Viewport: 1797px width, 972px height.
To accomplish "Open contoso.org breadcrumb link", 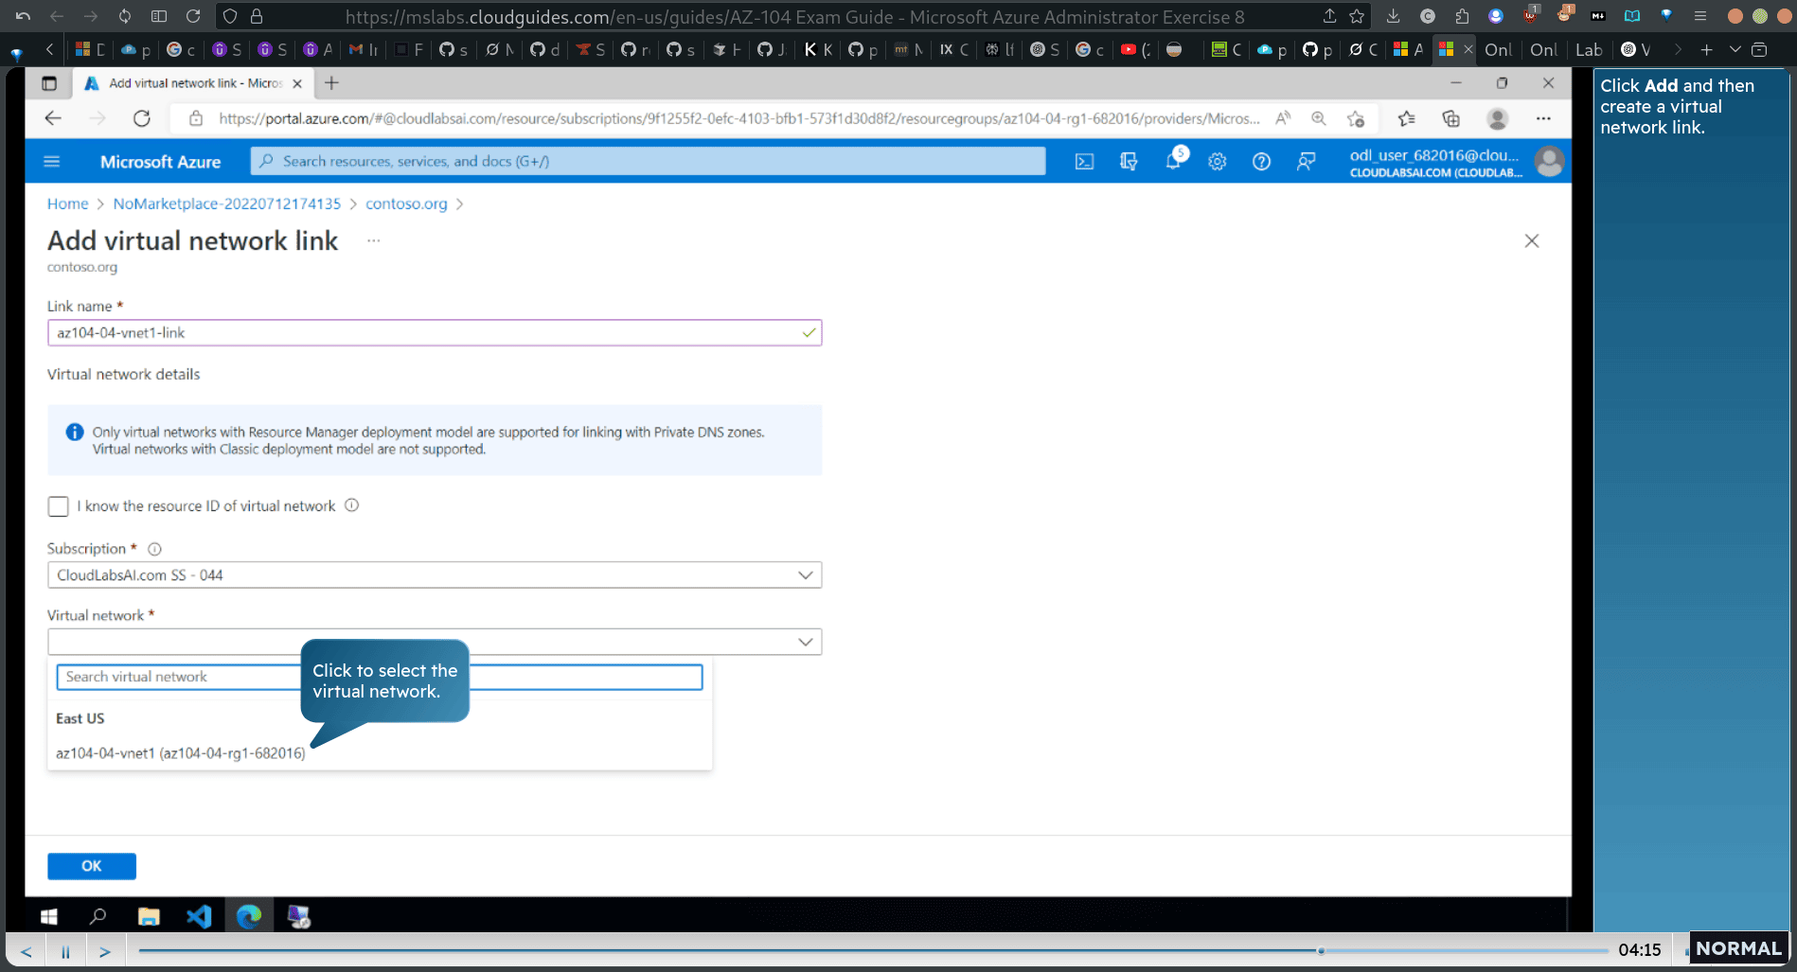I will pos(406,203).
